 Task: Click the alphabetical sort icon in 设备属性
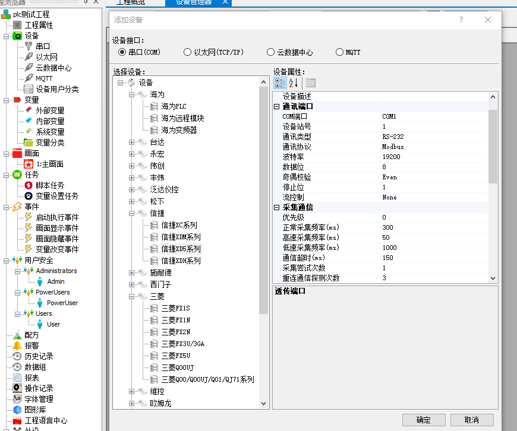293,83
